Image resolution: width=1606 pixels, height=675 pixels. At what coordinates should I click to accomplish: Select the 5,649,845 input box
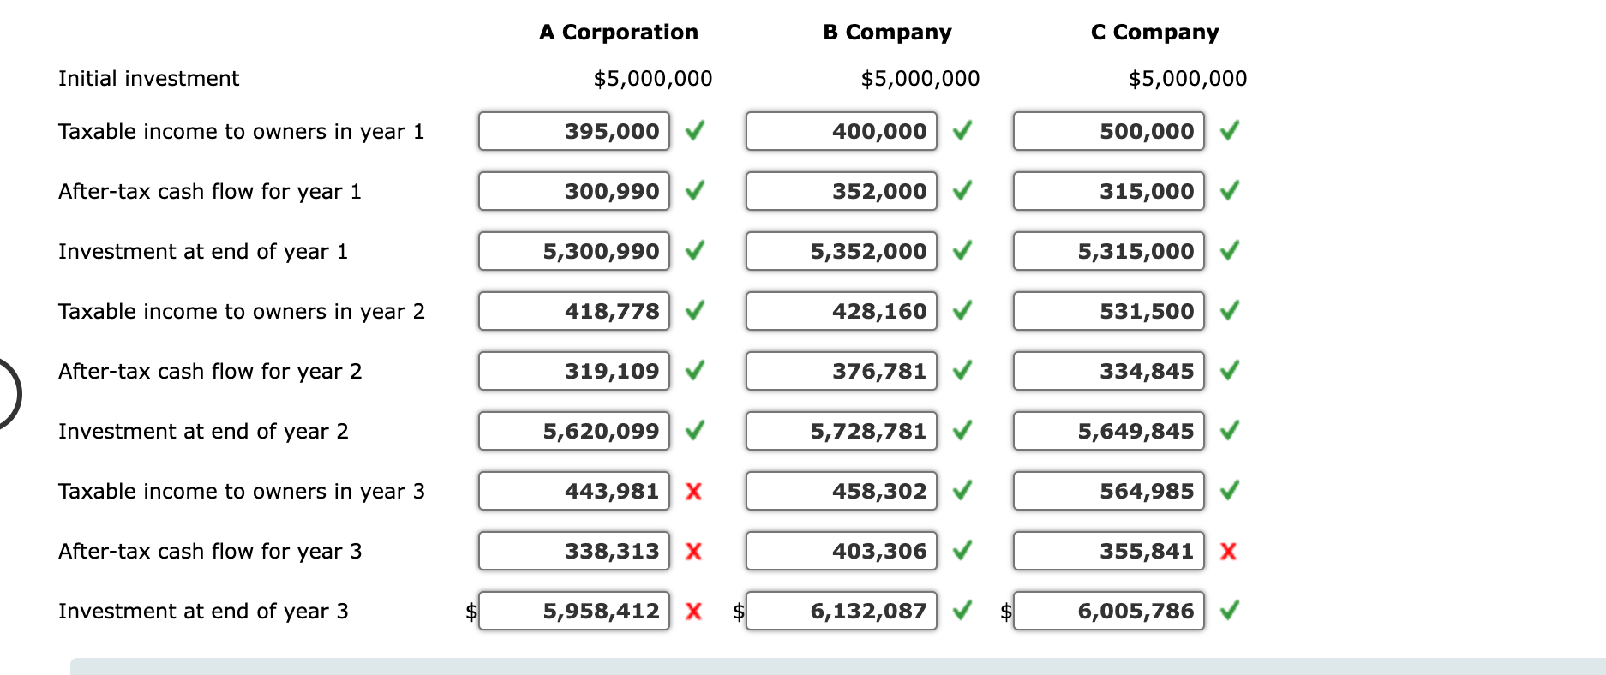(x=1109, y=431)
